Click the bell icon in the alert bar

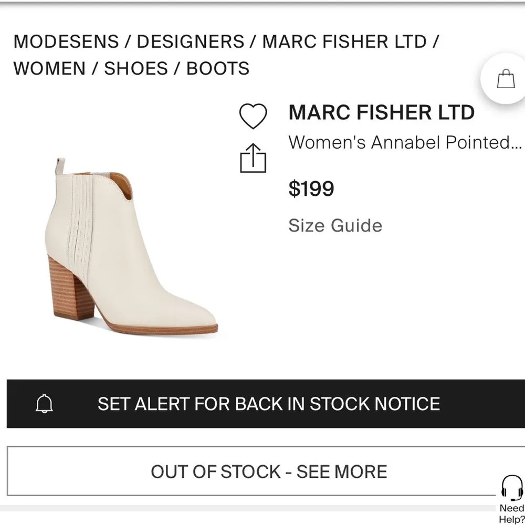pyautogui.click(x=45, y=404)
